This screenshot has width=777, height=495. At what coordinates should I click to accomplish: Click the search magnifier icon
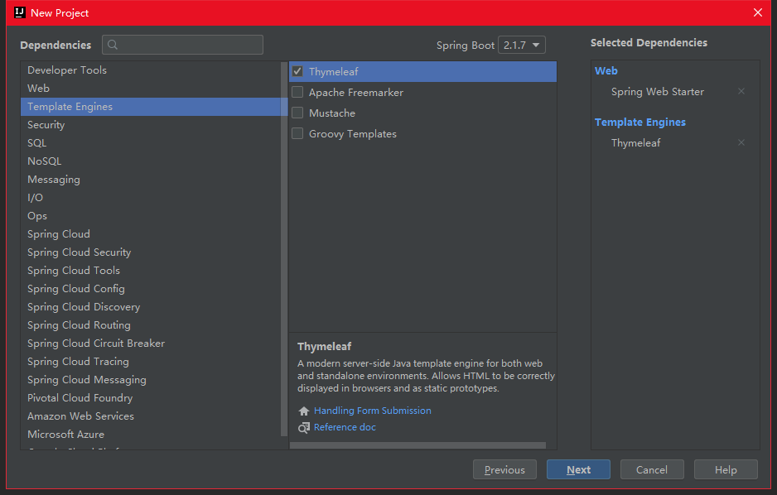click(x=113, y=45)
